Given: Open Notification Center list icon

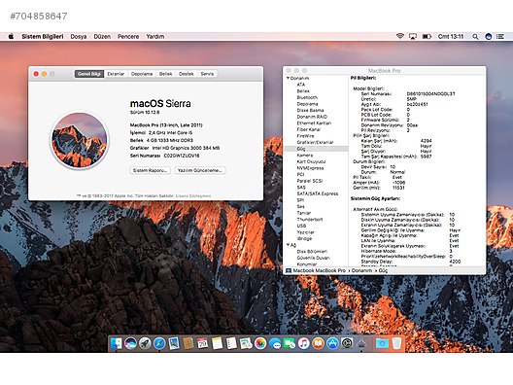Looking at the screenshot, I should pos(500,36).
